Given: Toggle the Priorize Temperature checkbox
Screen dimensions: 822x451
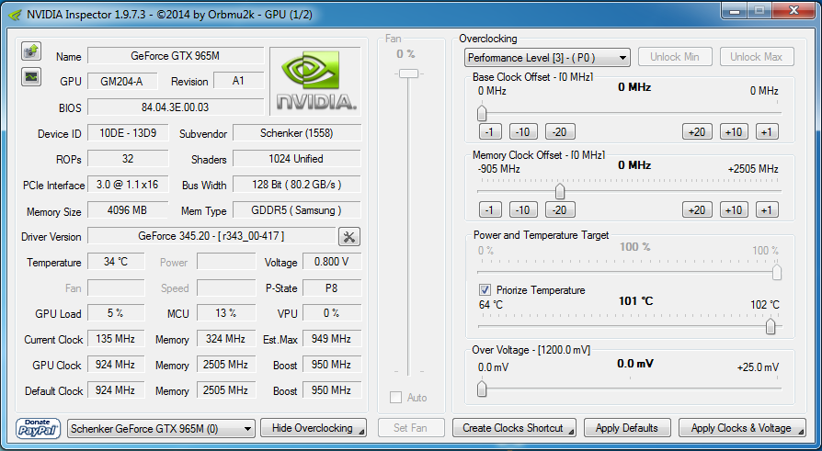Looking at the screenshot, I should point(485,289).
